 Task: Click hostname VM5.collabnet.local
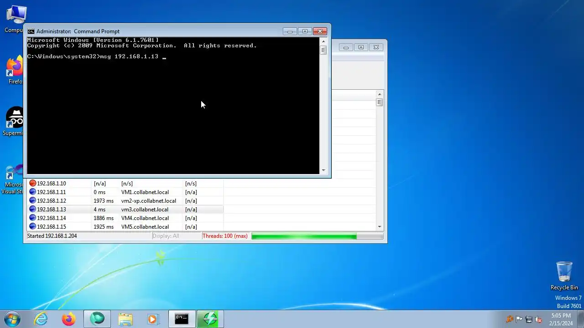(x=145, y=227)
